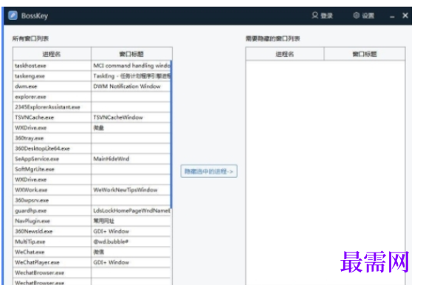
Task: Click the @wd.bubble# title cell
Action: 131,241
